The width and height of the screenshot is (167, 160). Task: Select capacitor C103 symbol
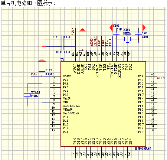116,33
